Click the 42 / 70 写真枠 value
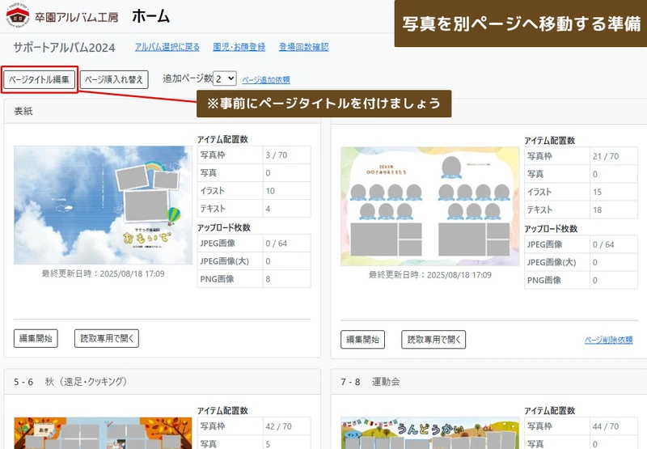 [x=278, y=426]
